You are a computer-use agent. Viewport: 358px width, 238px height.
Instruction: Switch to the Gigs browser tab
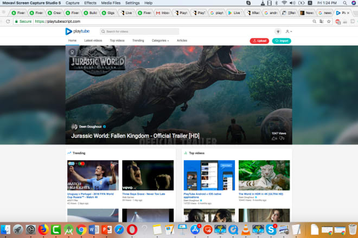[x=108, y=13]
